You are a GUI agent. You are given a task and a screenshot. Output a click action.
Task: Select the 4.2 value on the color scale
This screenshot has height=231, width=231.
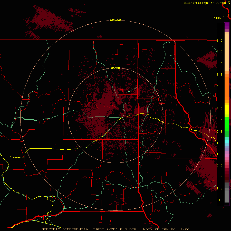[x=219, y=109]
